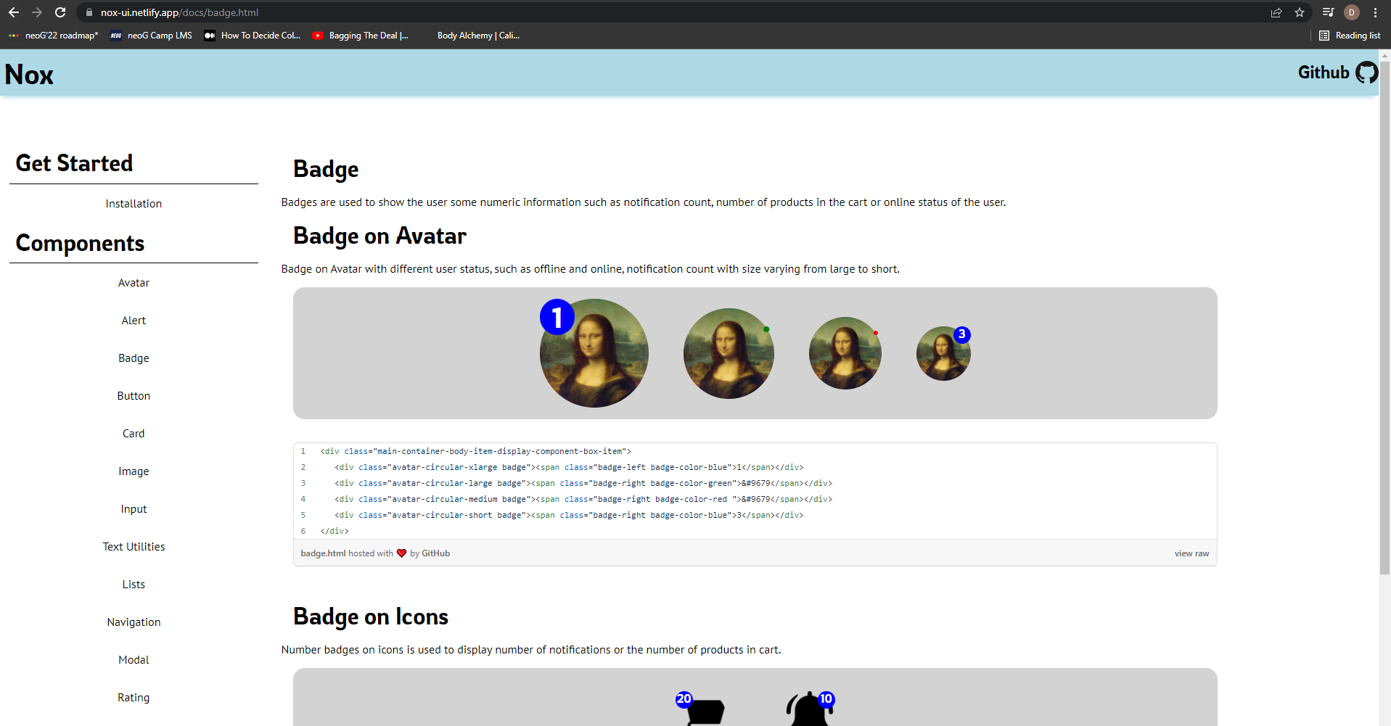Open the media control icon in toolbar

tap(1328, 12)
